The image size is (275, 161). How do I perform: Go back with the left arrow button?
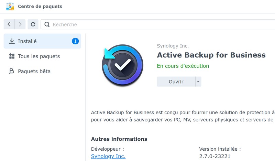9,24
